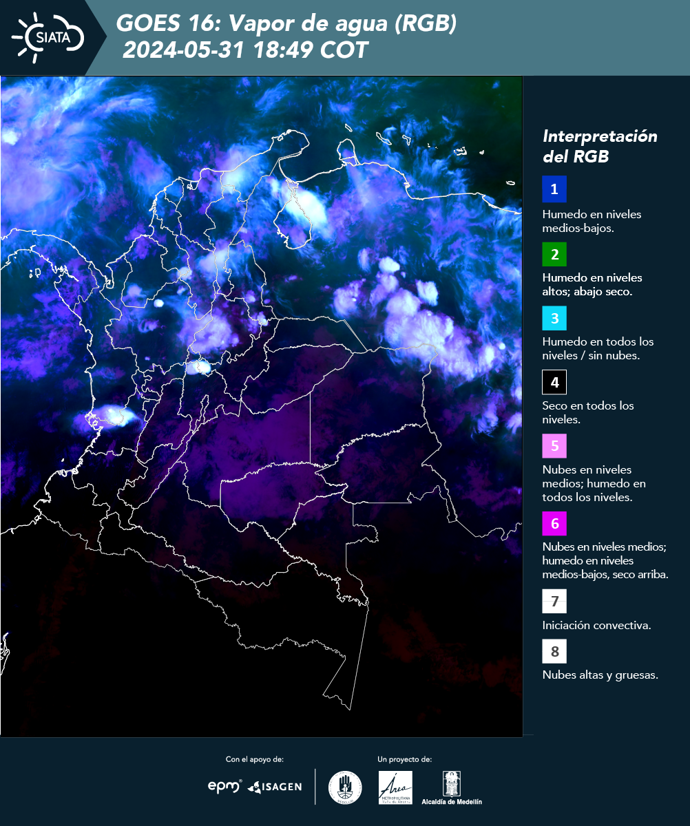This screenshot has height=826, width=690.
Task: Click 'Nubes en niveles medios; humedo en todos los niveles.'
Action: click(x=594, y=483)
